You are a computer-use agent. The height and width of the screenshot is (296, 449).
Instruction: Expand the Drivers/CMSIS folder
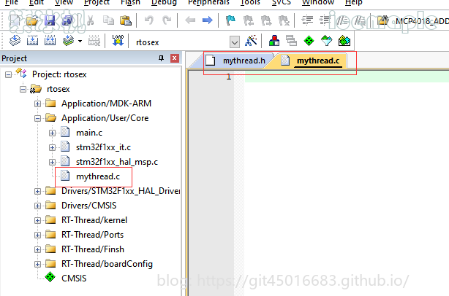coord(38,206)
